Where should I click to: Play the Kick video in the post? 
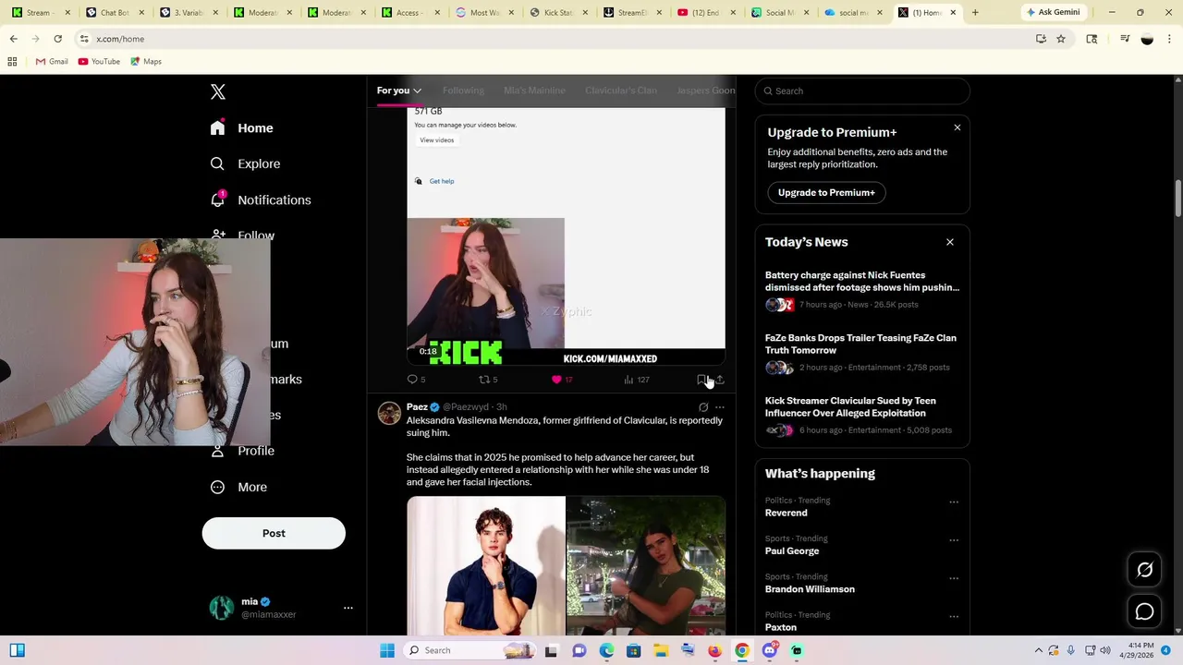pos(566,236)
